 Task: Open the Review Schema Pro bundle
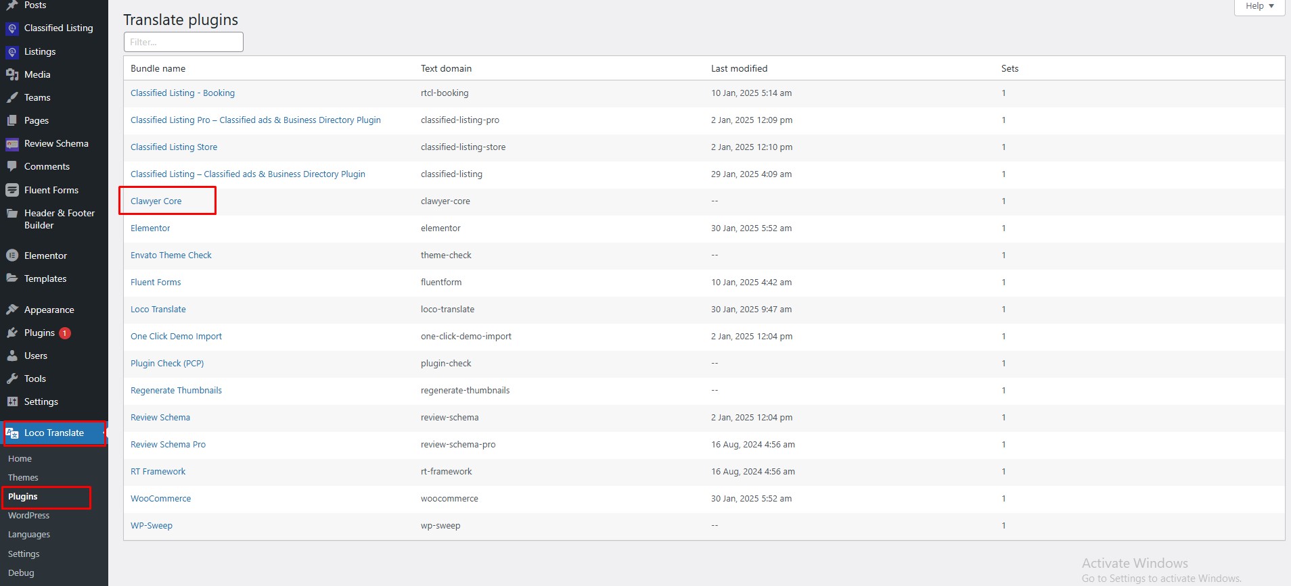(168, 445)
